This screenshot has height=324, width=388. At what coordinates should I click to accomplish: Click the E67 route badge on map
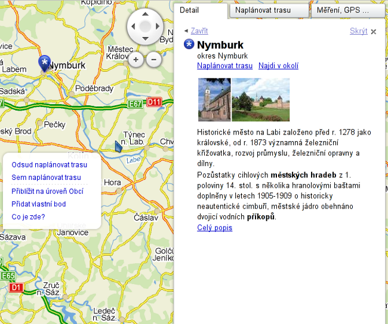pos(136,103)
